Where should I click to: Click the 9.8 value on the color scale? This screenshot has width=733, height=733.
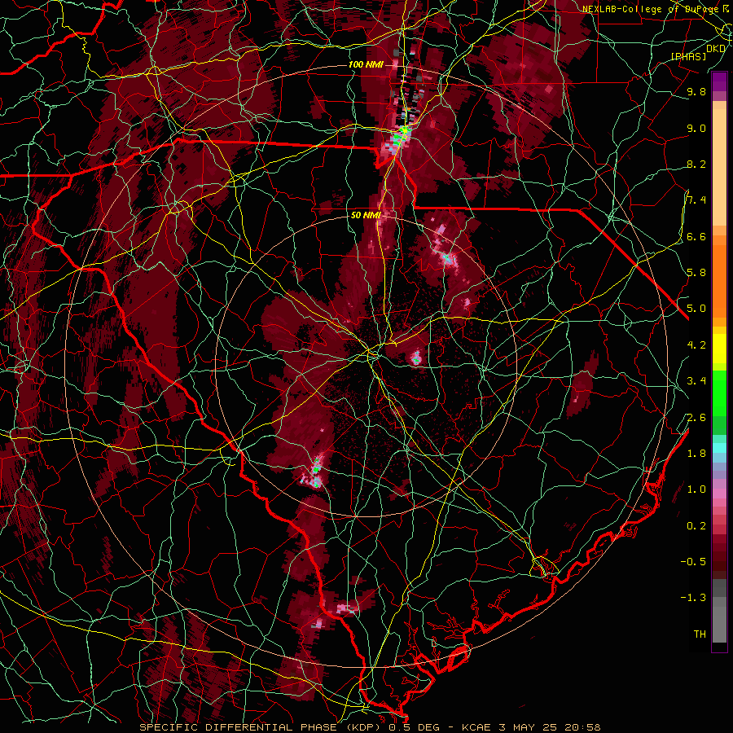(x=696, y=91)
